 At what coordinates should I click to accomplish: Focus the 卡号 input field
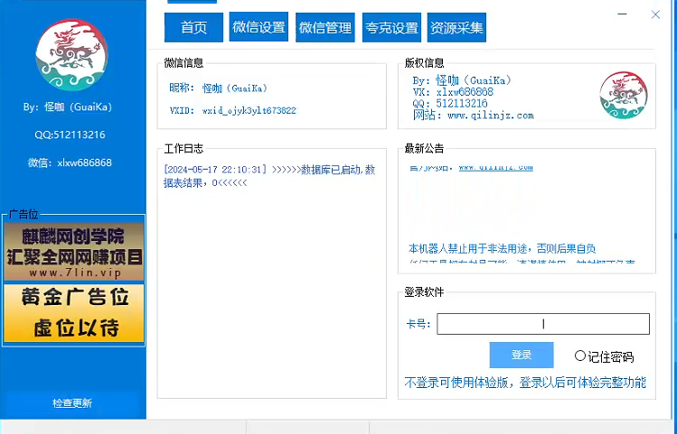click(542, 324)
